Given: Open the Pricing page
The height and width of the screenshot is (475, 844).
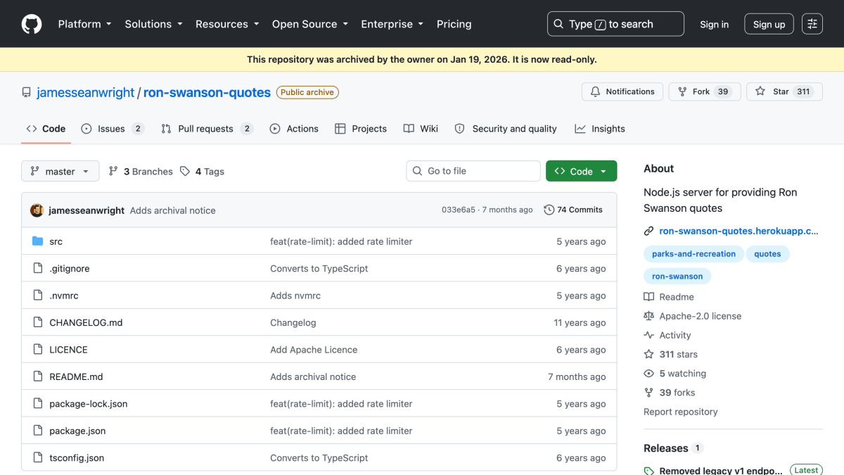Looking at the screenshot, I should coord(454,24).
